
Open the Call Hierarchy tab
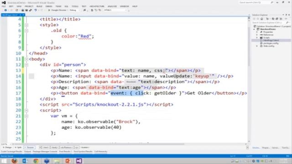pyautogui.click(x=101, y=152)
